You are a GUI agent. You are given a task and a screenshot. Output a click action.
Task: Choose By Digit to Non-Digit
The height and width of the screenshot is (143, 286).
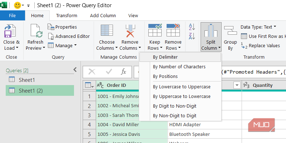(180, 106)
